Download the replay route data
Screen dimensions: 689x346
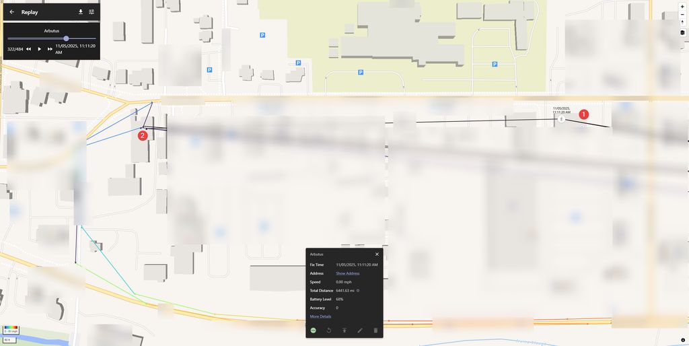tap(81, 12)
